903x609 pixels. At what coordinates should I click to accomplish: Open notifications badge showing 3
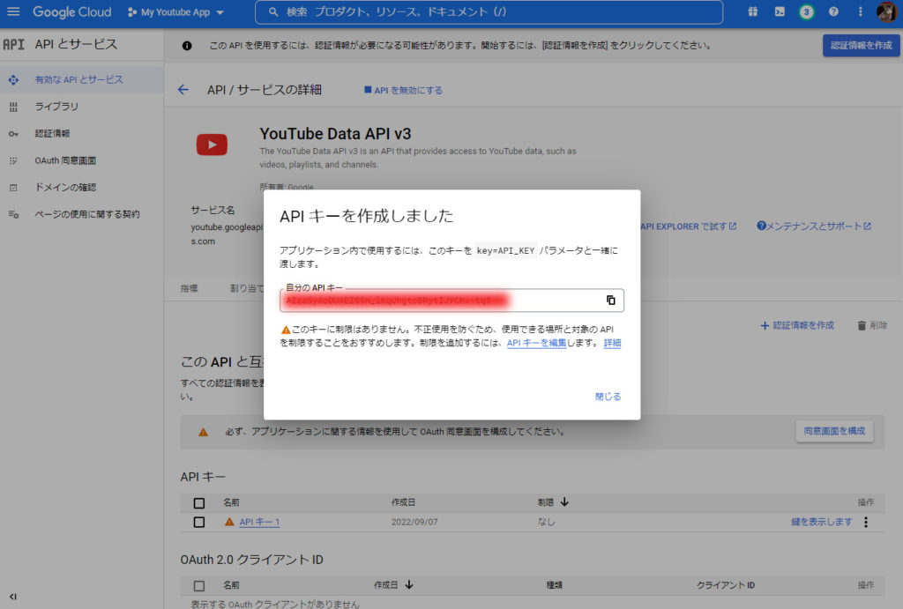tap(806, 11)
